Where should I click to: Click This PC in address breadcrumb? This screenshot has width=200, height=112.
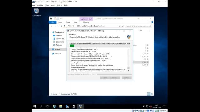(71, 26)
